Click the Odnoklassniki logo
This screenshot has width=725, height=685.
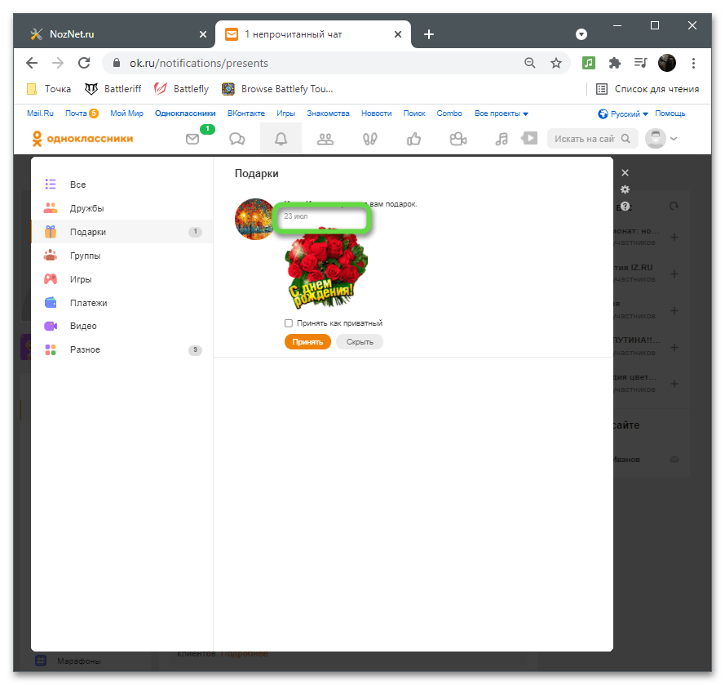click(82, 139)
